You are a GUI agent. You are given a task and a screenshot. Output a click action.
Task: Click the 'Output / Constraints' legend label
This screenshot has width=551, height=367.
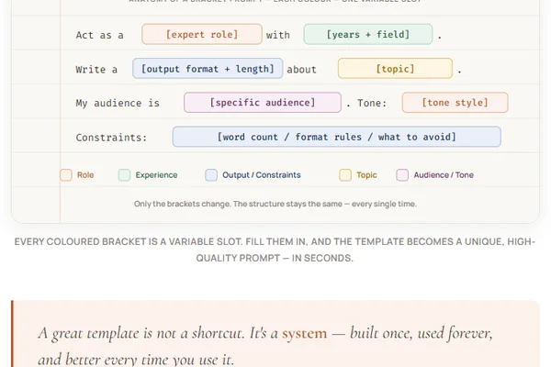[x=262, y=175]
